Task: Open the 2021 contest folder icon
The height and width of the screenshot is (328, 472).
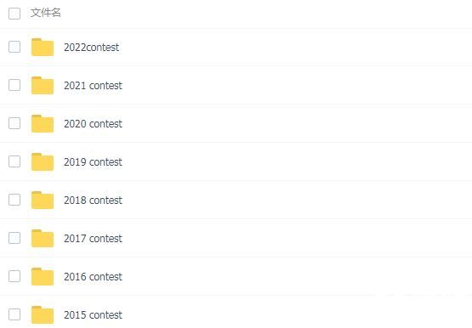Action: (x=43, y=85)
